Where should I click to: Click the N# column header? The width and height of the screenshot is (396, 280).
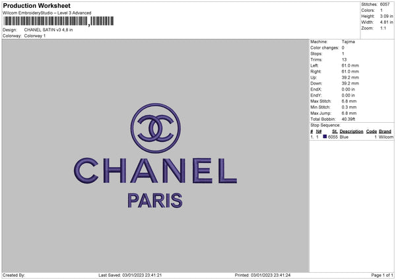point(319,131)
